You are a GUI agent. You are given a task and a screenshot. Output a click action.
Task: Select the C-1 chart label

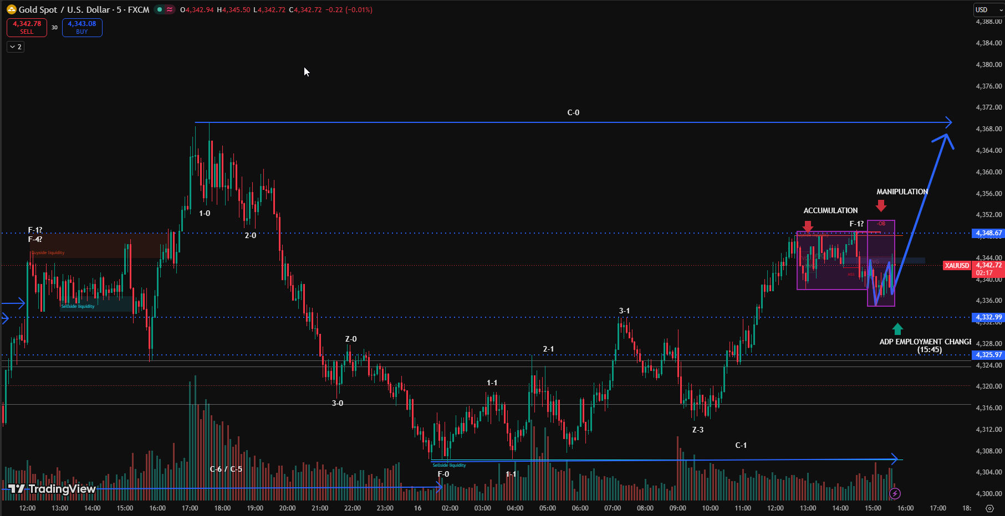741,445
